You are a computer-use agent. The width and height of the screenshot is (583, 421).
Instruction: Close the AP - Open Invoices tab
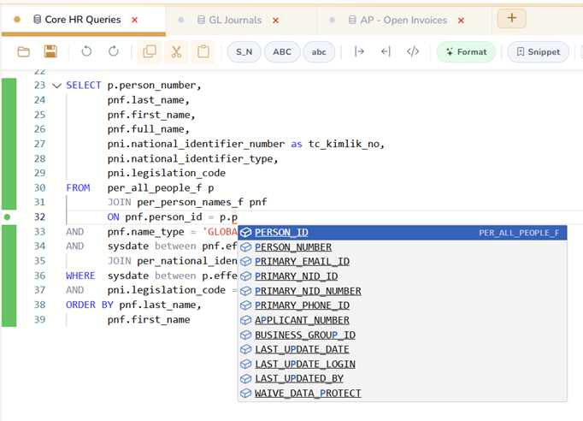(461, 21)
